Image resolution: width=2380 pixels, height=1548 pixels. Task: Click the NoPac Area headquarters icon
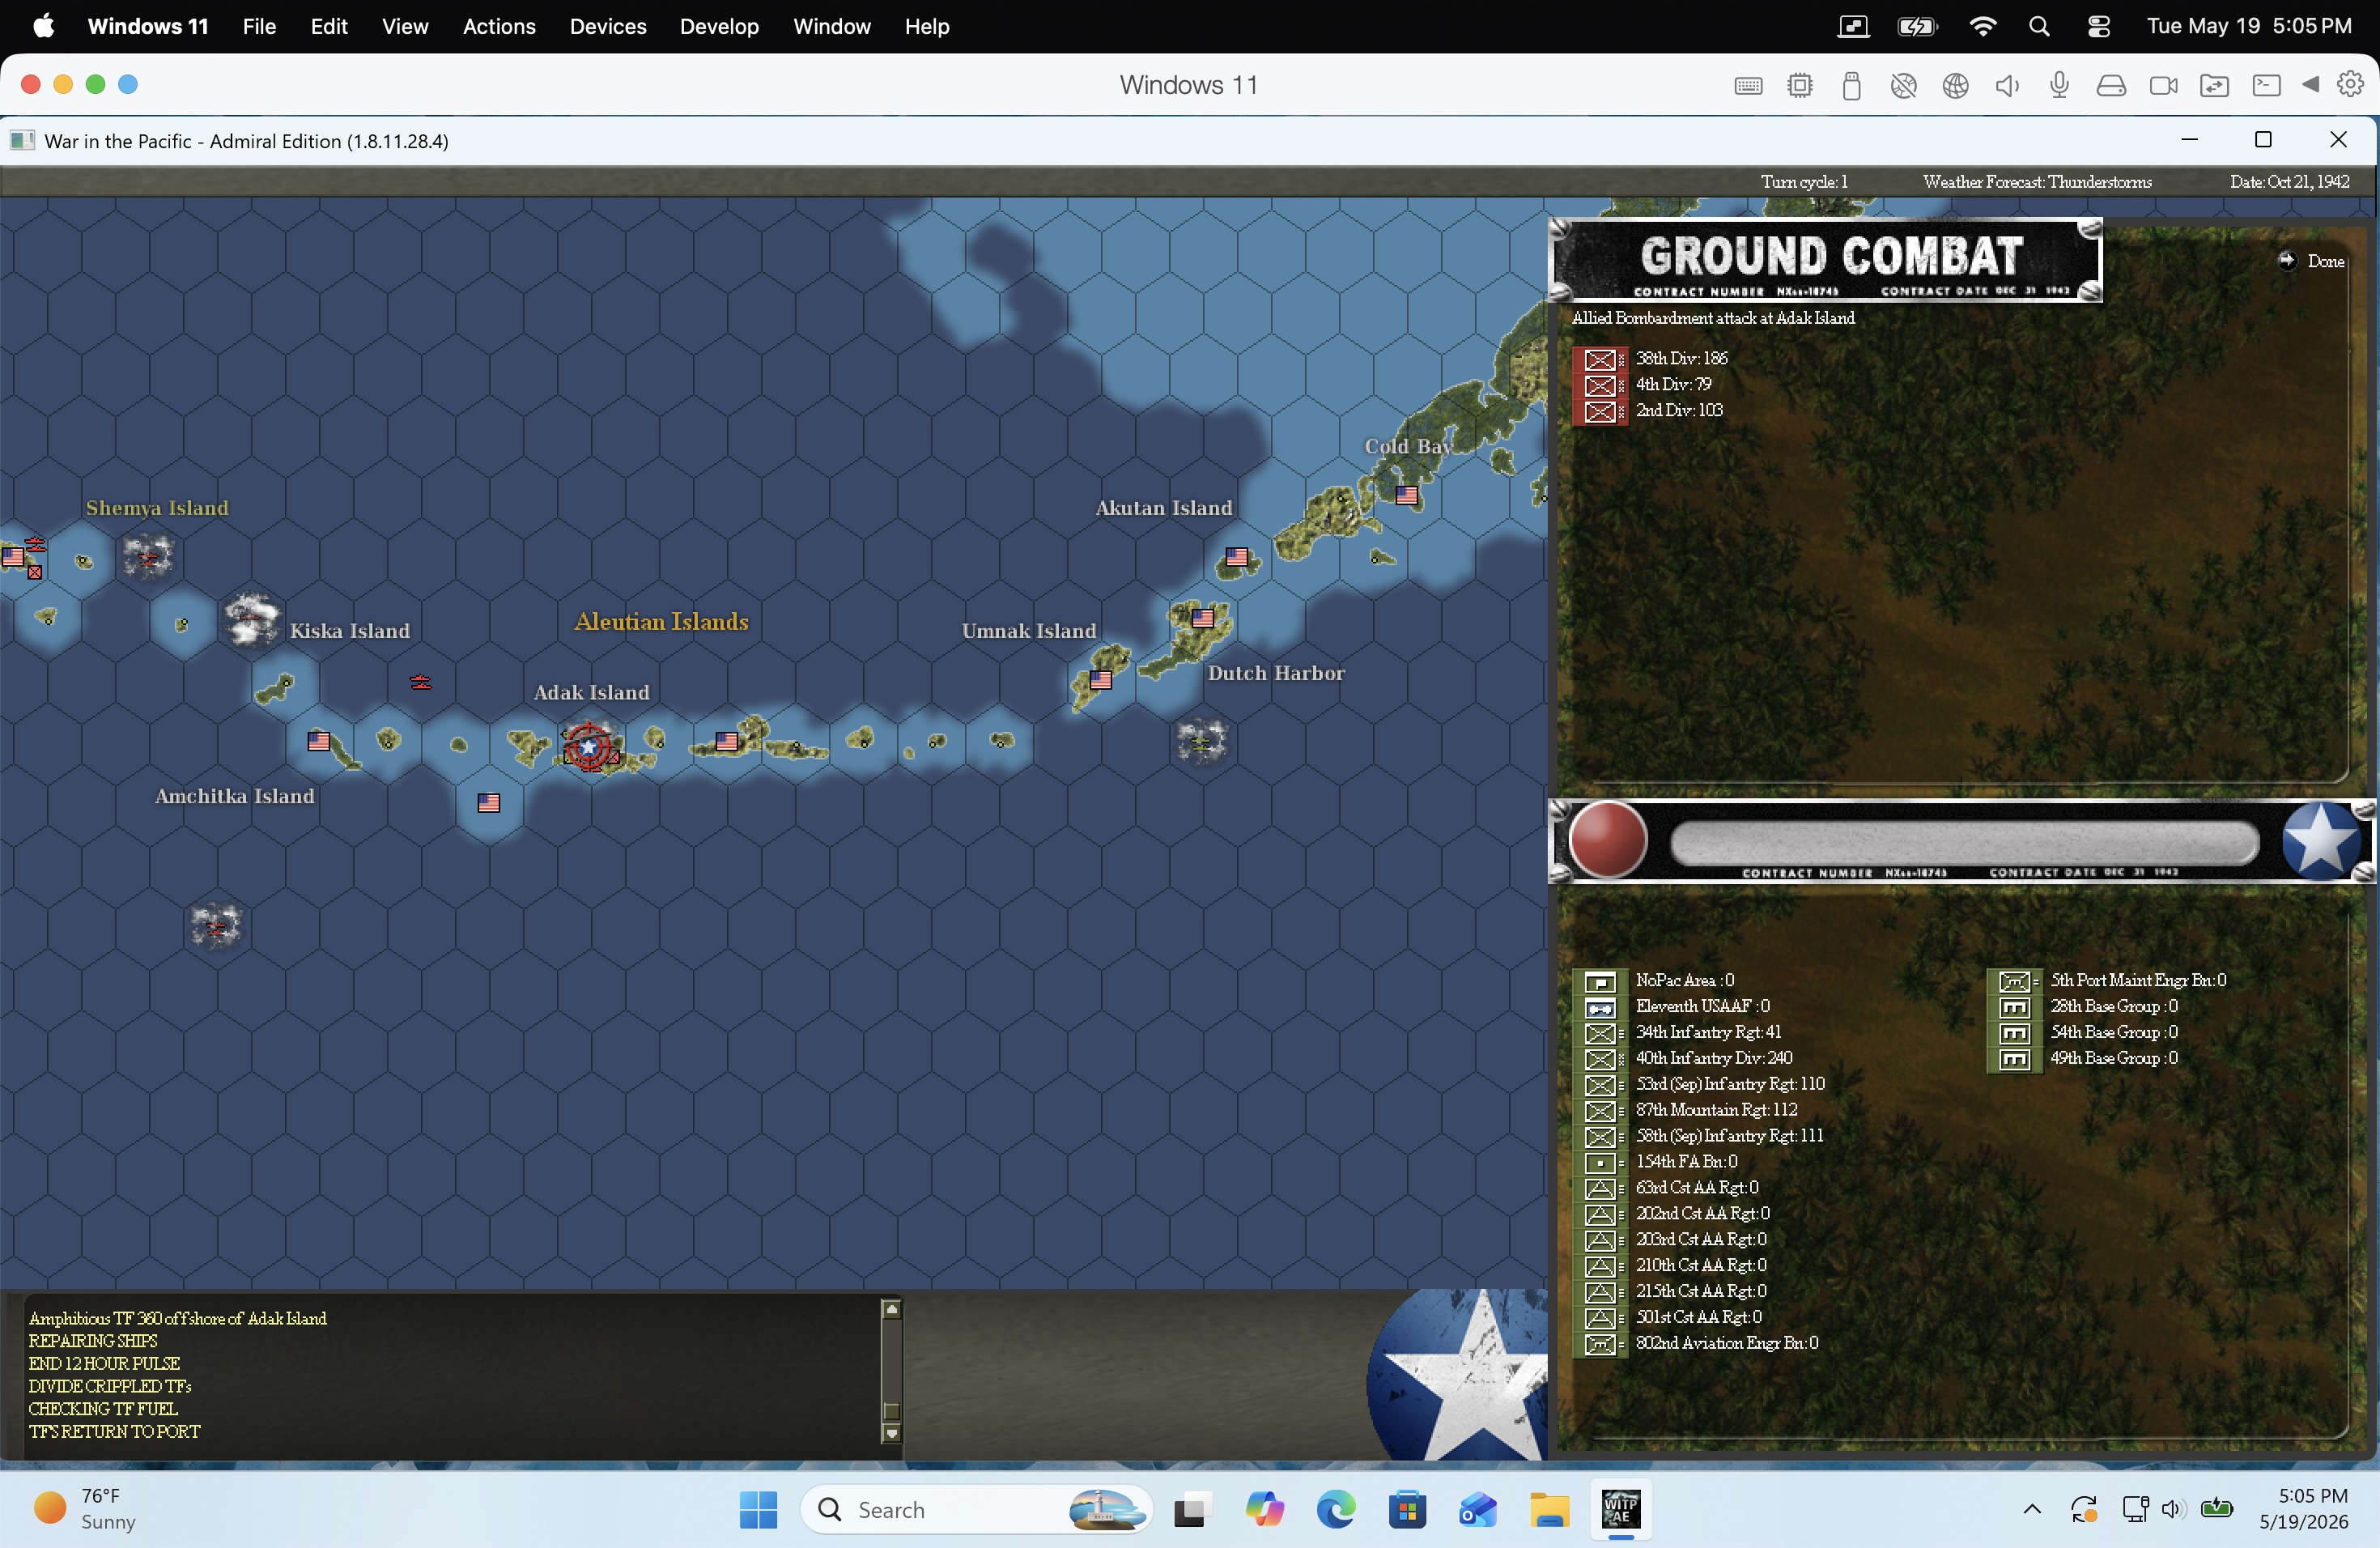[x=1600, y=982]
